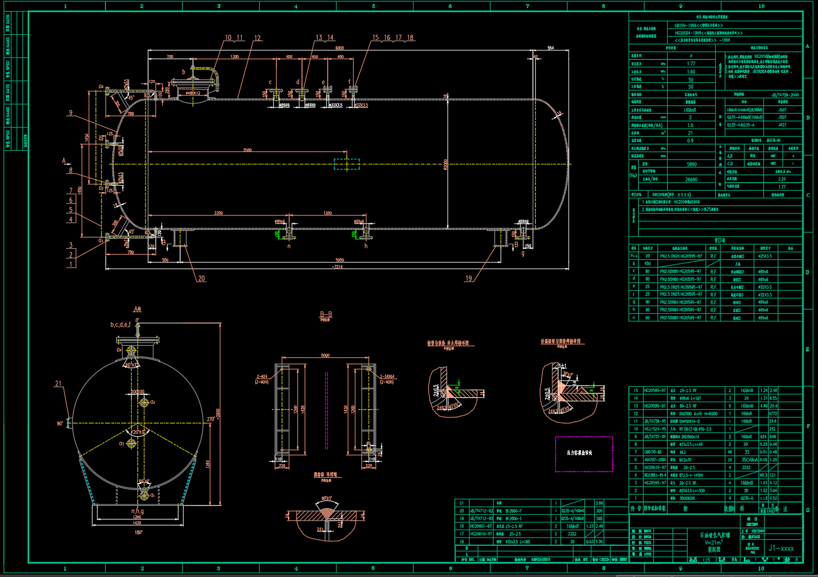The width and height of the screenshot is (818, 577).
Task: Click the 2500 dimension inside the tank
Action: click(248, 150)
